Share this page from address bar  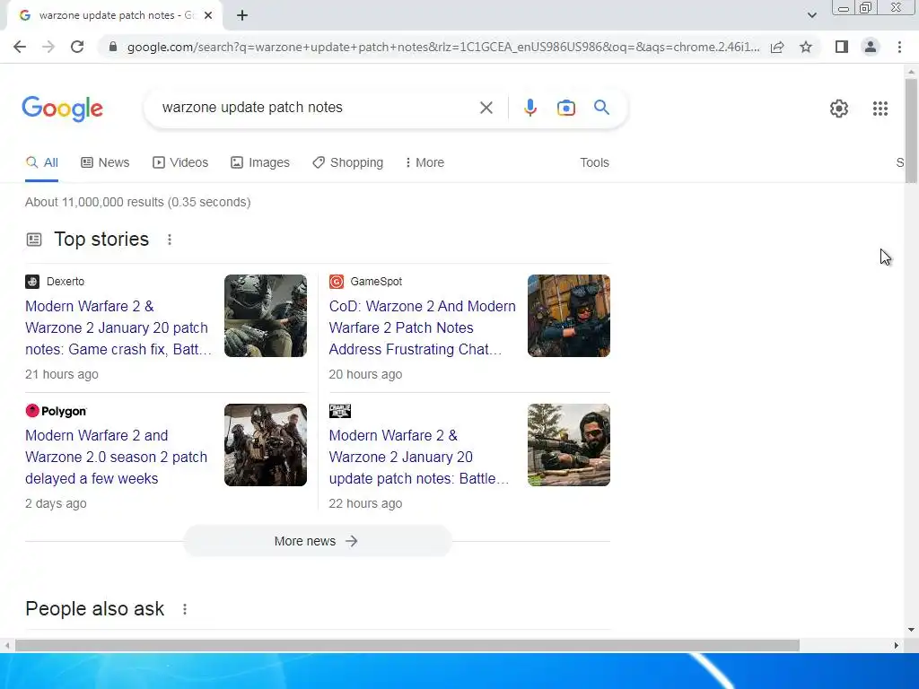click(x=777, y=47)
